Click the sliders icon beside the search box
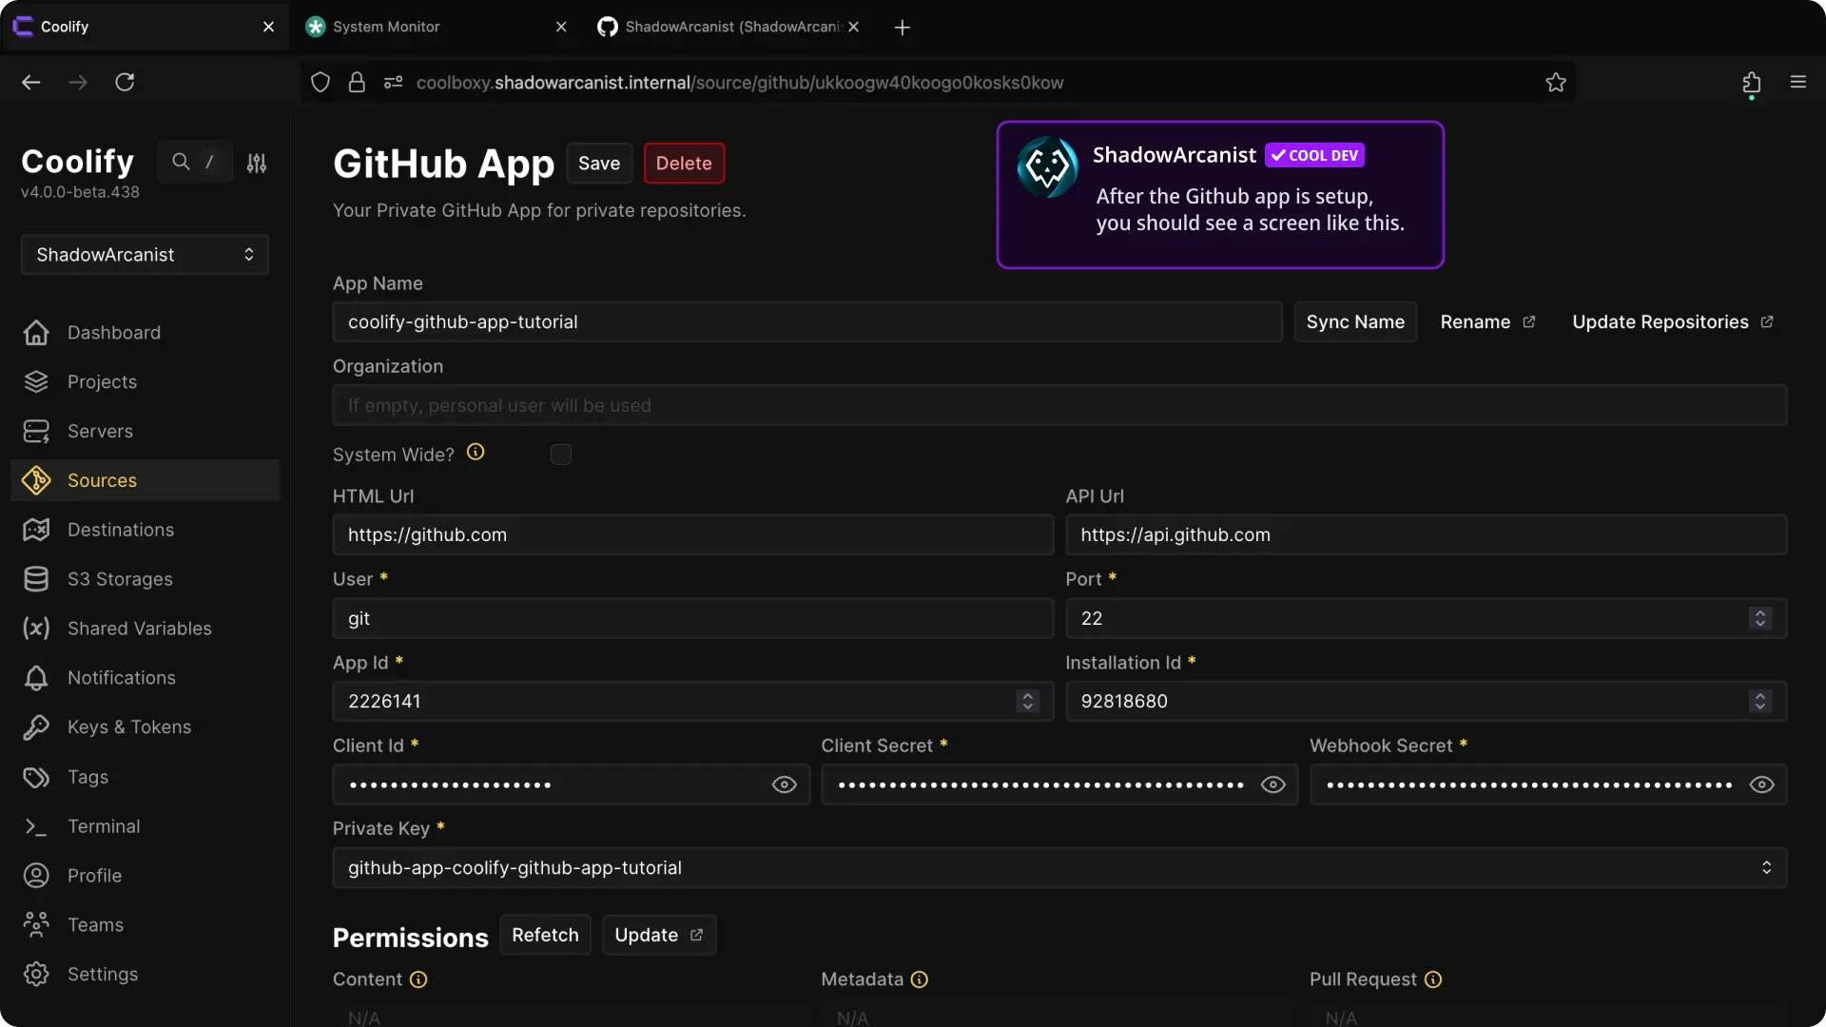 [257, 164]
